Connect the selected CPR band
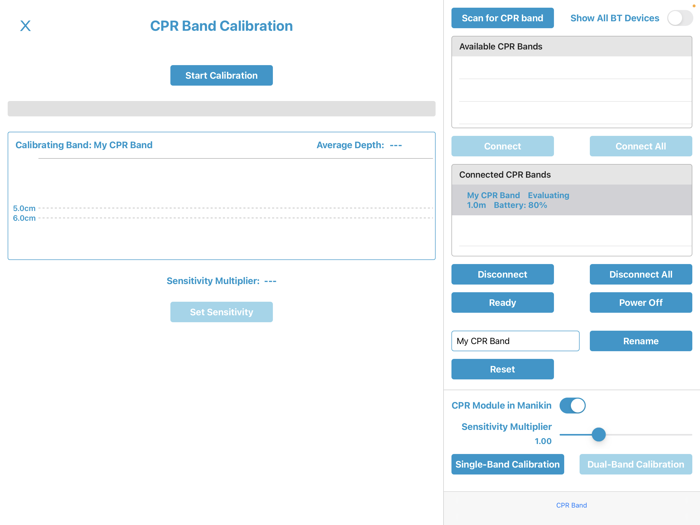The image size is (700, 525). pyautogui.click(x=502, y=146)
